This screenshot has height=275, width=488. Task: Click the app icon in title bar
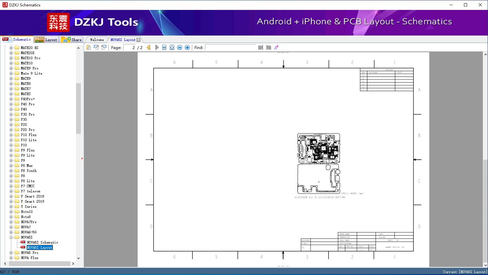pos(5,5)
